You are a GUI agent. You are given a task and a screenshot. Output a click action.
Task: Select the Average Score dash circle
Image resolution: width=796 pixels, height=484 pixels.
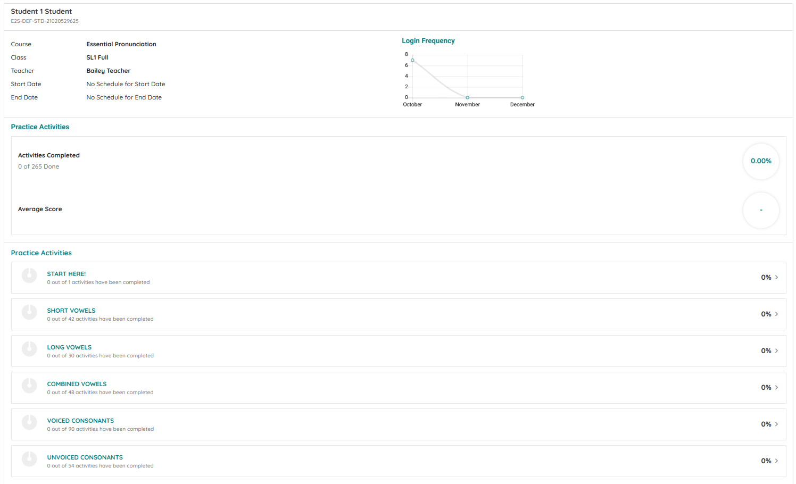coord(761,210)
